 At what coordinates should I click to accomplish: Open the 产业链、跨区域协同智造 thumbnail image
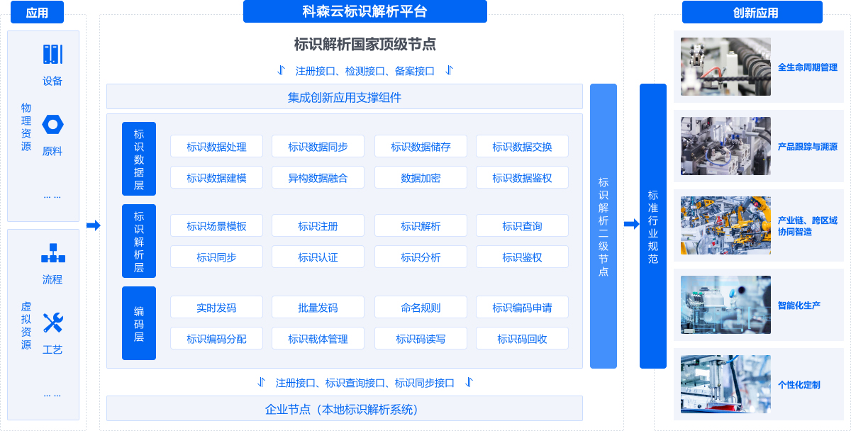click(x=725, y=225)
